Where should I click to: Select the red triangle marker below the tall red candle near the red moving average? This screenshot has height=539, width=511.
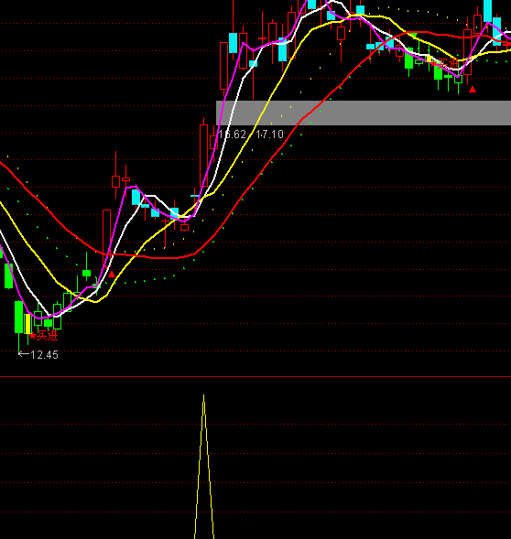[112, 274]
